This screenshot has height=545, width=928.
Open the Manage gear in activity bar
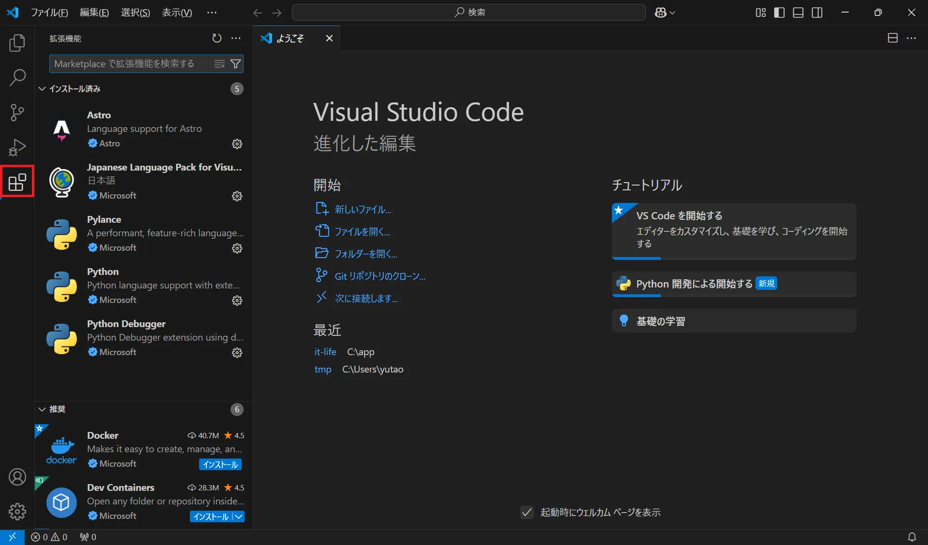tap(17, 511)
